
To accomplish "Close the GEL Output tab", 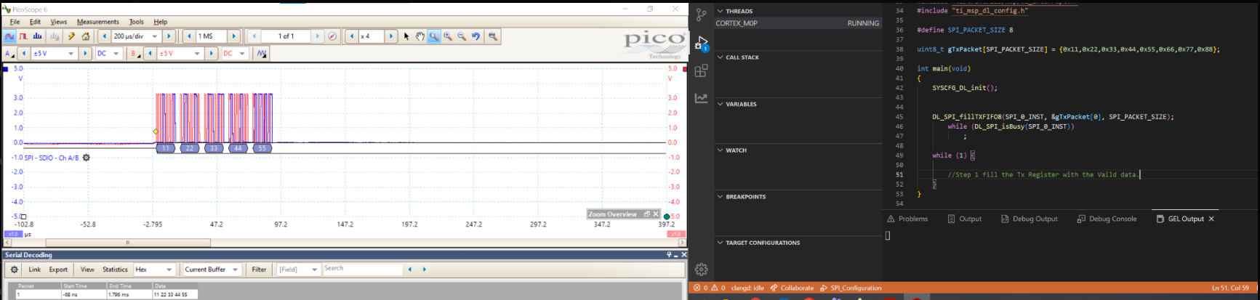I will (x=1211, y=219).
